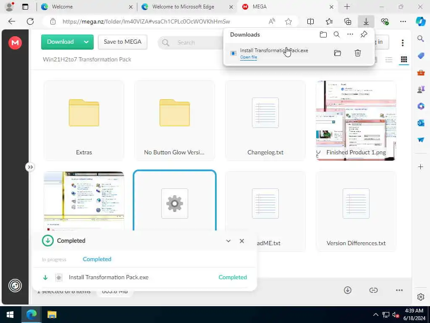Click Open file link

(249, 57)
